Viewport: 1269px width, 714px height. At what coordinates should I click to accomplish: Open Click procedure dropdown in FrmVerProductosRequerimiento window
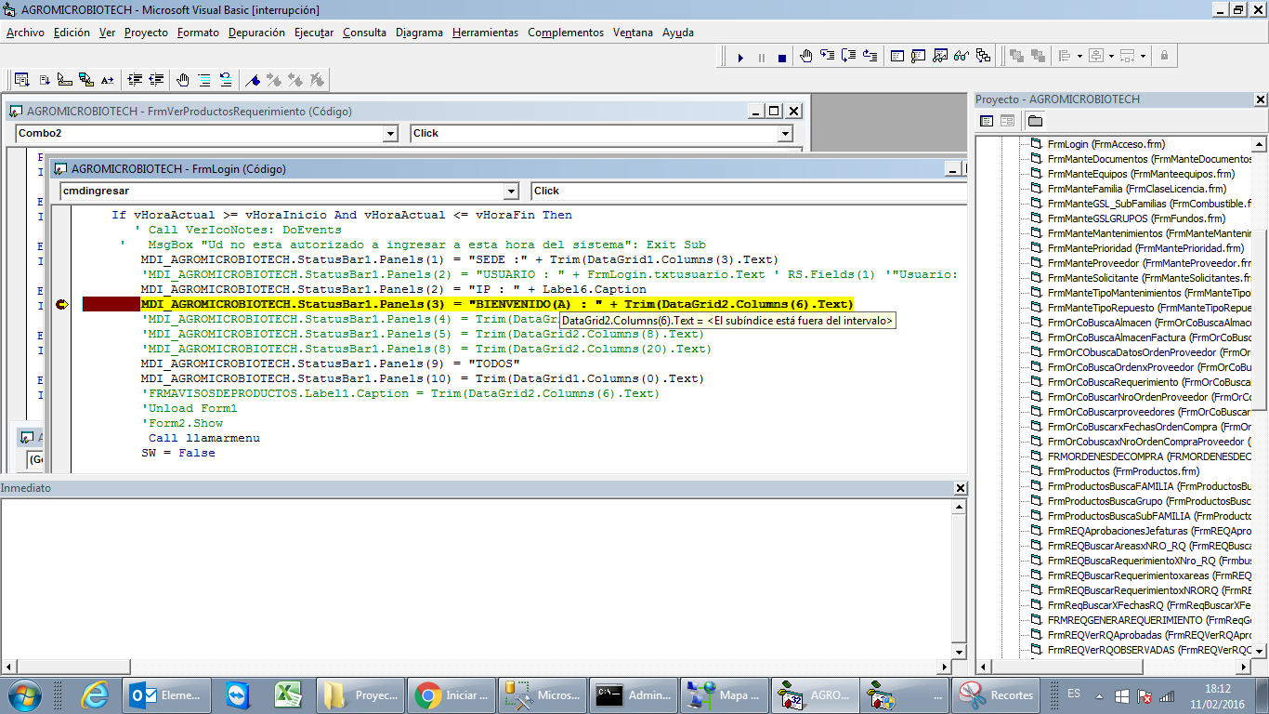(x=785, y=134)
